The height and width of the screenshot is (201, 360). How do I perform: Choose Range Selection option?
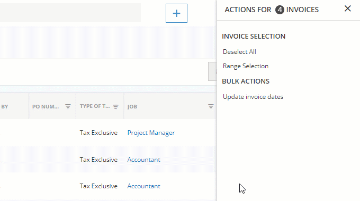pos(246,66)
